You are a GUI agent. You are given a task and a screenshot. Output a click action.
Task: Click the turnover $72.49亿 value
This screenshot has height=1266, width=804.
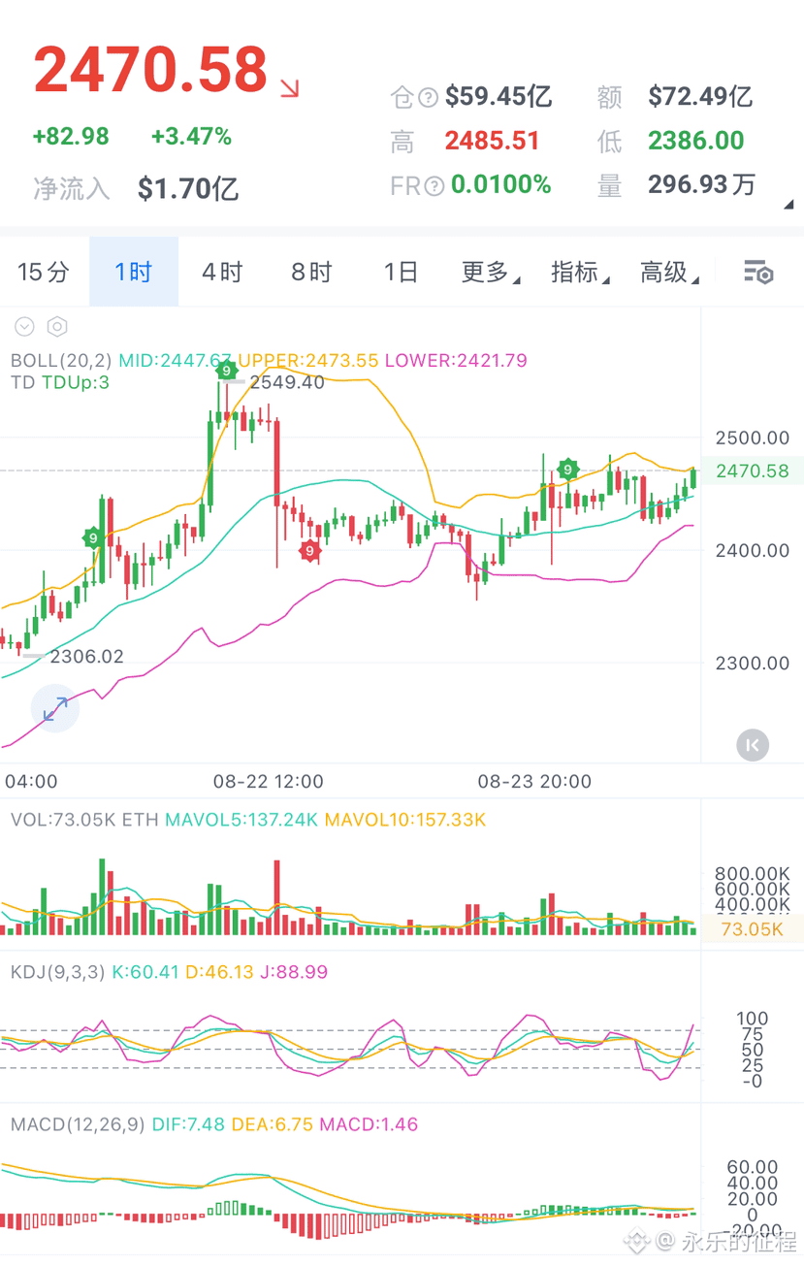pyautogui.click(x=700, y=96)
